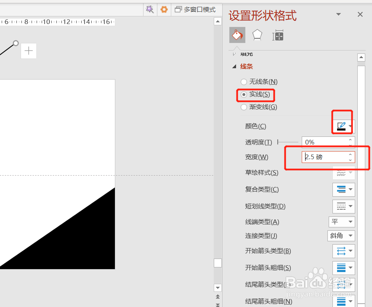Open the 复合类型 compound type dropdown
This screenshot has height=307, width=372.
tap(343, 190)
